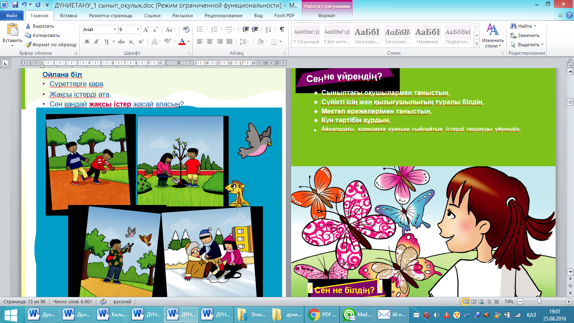Screen dimensions: 574x323
Task: Select the Формат по образцу tool
Action: pyautogui.click(x=50, y=45)
